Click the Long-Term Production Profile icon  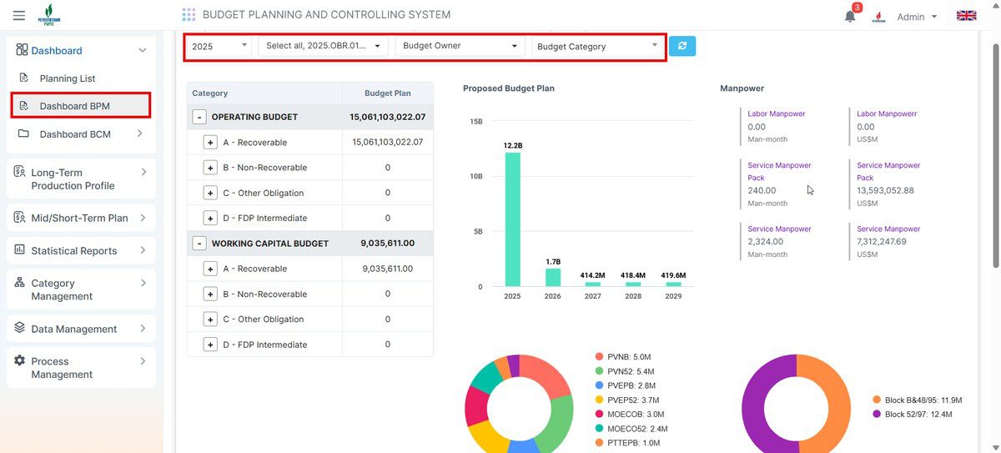pyautogui.click(x=19, y=172)
